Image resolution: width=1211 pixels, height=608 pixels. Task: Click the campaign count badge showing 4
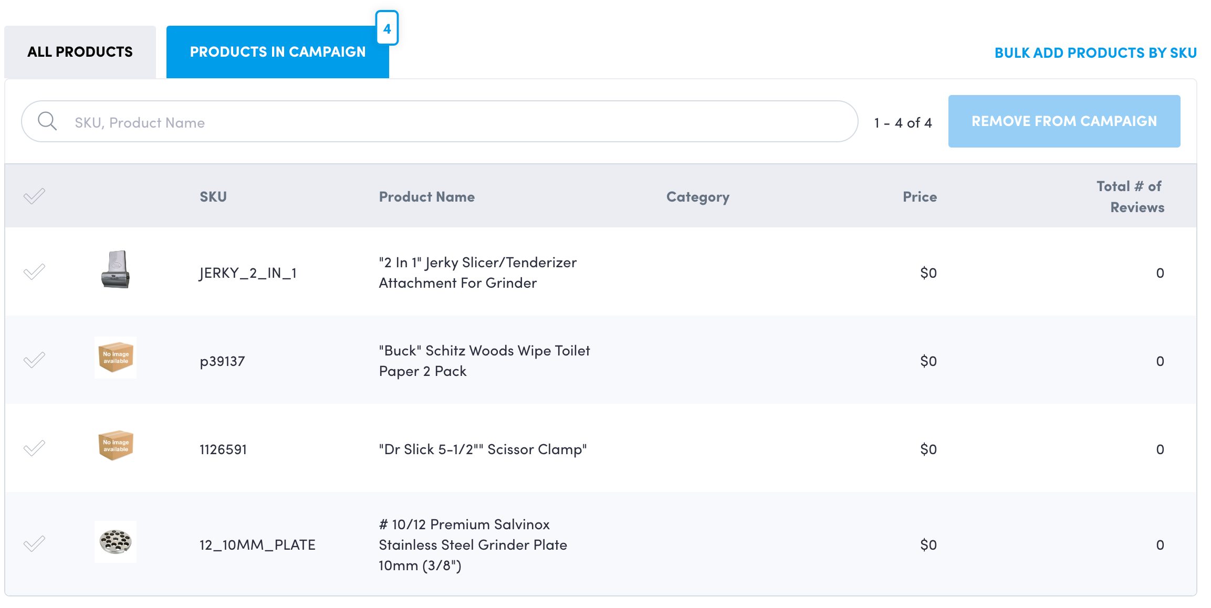coord(387,28)
